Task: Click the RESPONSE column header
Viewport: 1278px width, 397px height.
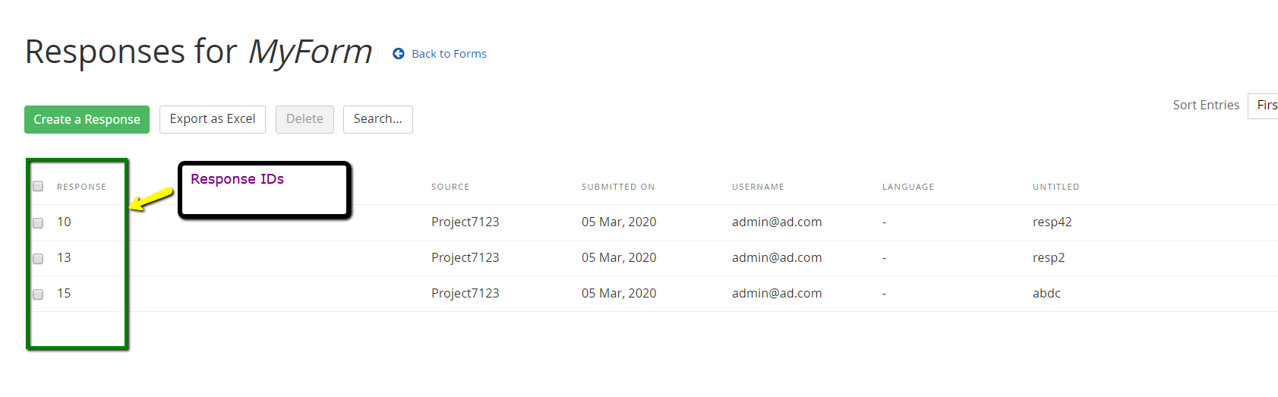Action: tap(81, 187)
